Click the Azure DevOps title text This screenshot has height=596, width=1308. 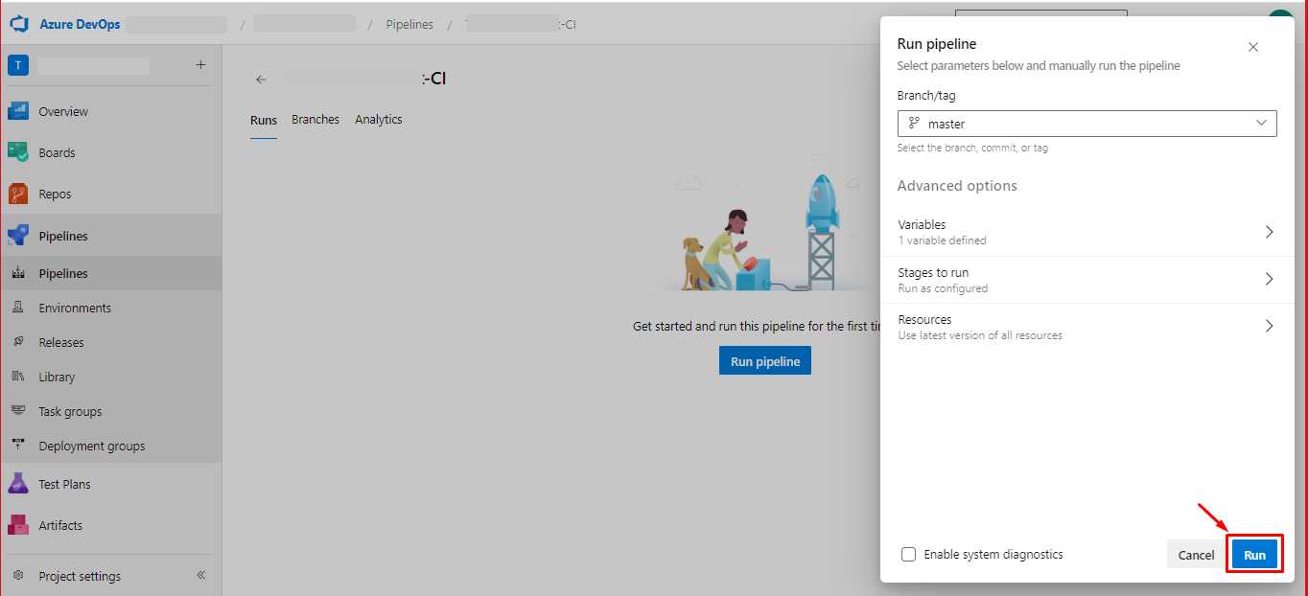[80, 25]
